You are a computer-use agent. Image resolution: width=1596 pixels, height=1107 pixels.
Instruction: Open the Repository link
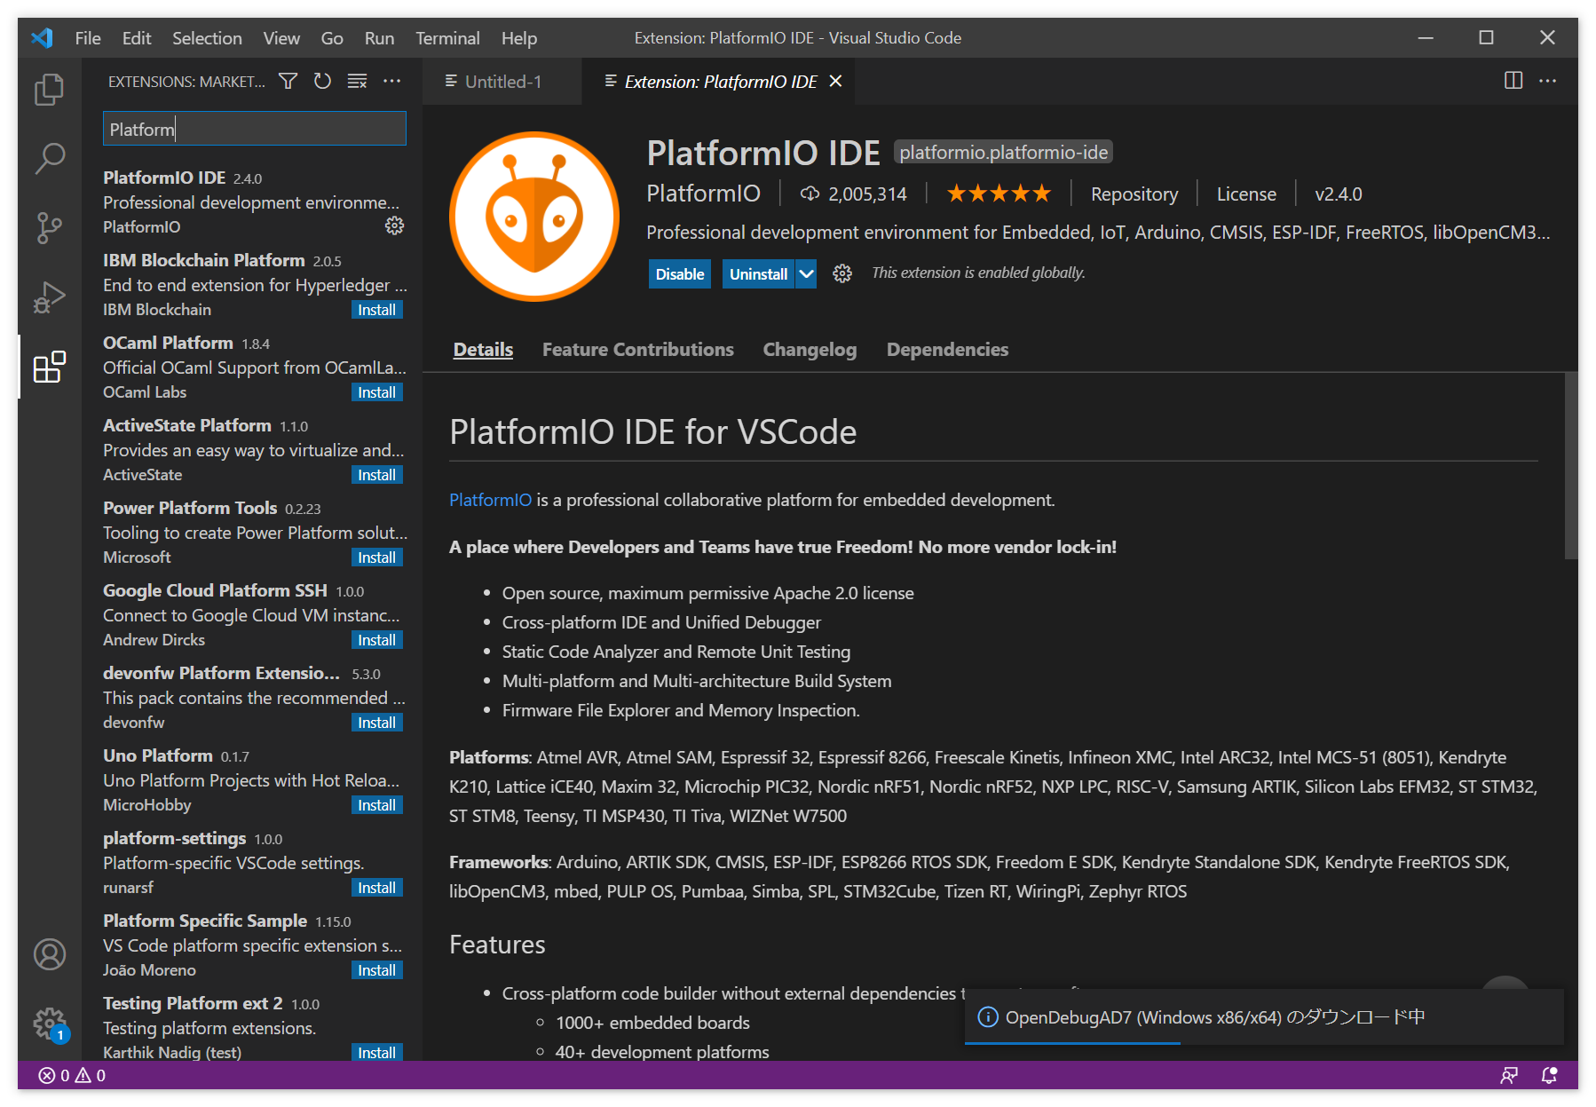coord(1134,194)
